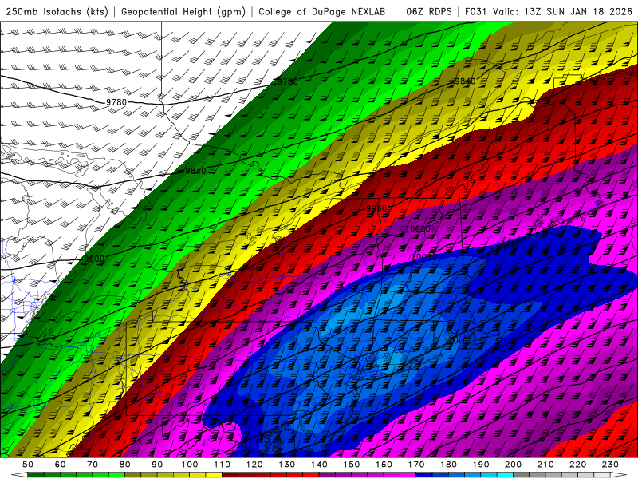Click the 190 value on the color scale

[481, 465]
